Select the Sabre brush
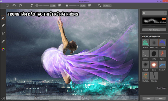This screenshot has width=168, height=101. tap(154, 65)
